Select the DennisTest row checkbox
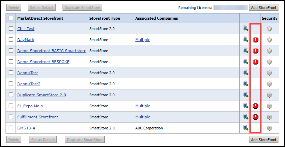This screenshot has height=147, width=285. click(x=11, y=73)
